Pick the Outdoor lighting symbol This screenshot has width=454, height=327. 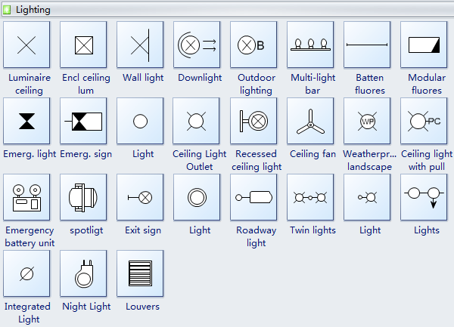[253, 45]
